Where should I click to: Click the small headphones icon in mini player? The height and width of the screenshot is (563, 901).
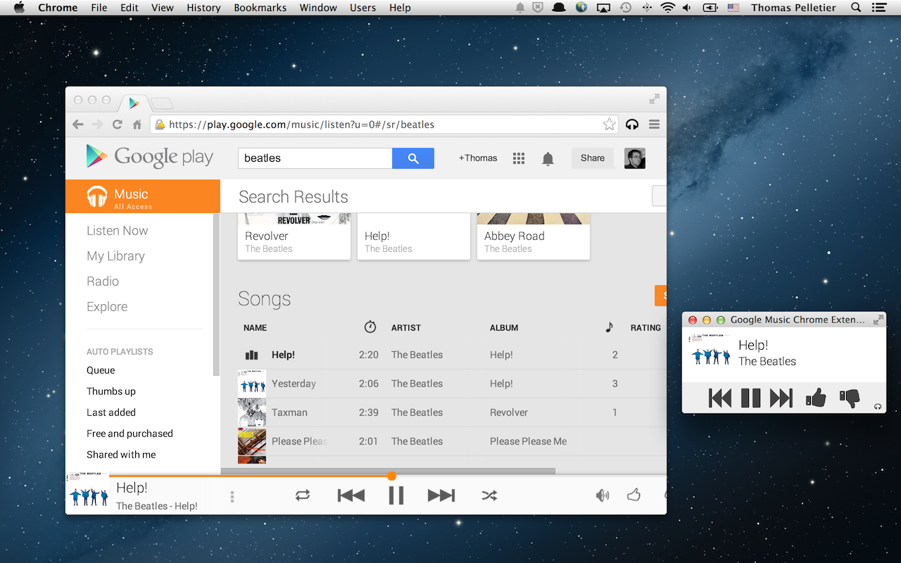[877, 407]
